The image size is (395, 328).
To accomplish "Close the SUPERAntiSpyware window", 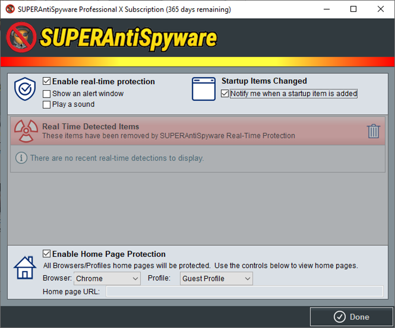I will [381, 9].
